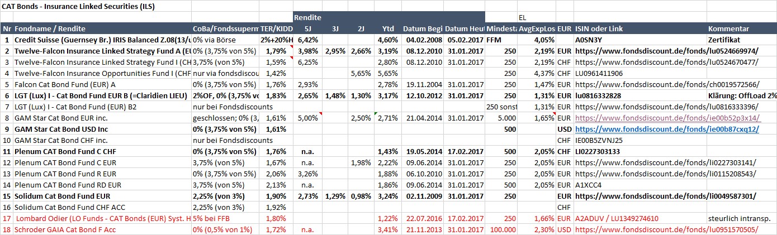
Task: Select ISIN cell A0SN3Y
Action: [588, 40]
